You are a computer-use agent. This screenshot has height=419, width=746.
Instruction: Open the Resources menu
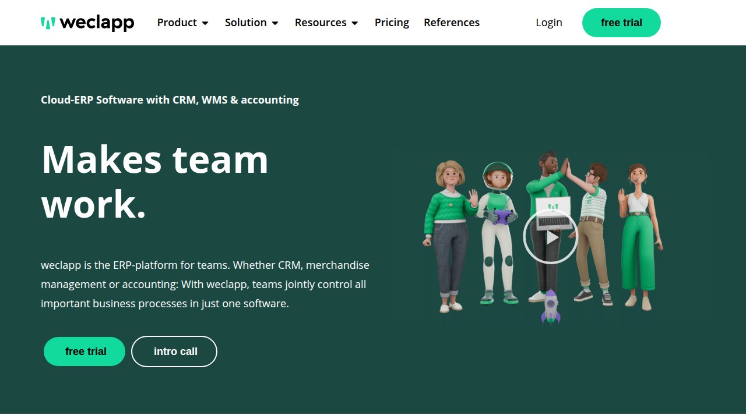tap(321, 23)
